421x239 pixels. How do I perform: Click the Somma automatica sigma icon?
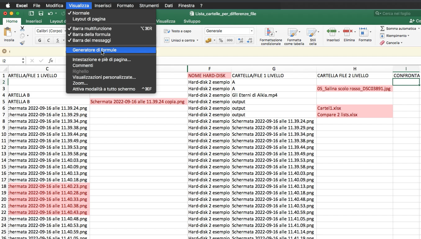pos(382,29)
